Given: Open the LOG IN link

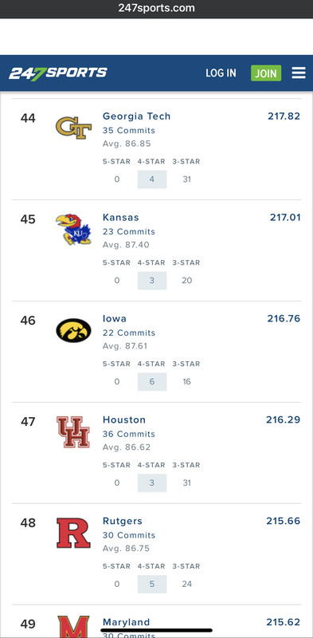Looking at the screenshot, I should click(221, 73).
